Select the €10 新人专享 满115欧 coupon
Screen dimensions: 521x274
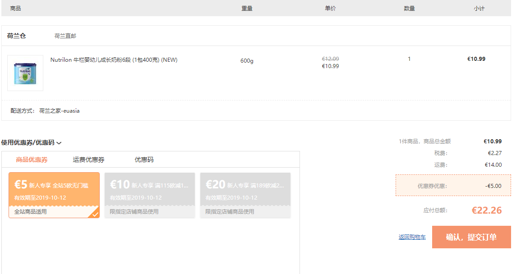(x=149, y=195)
